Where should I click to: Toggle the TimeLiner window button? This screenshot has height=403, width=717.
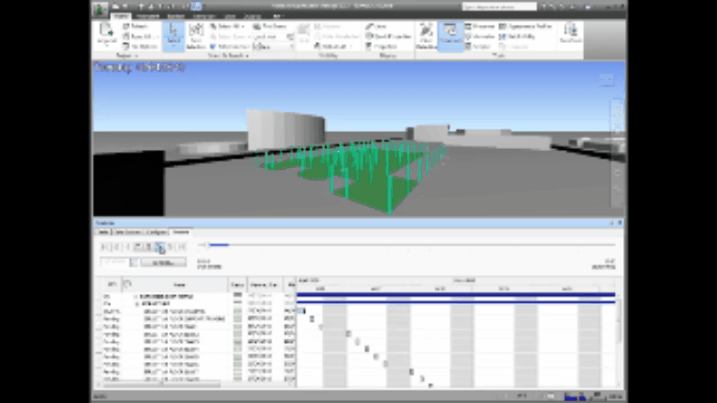point(450,34)
